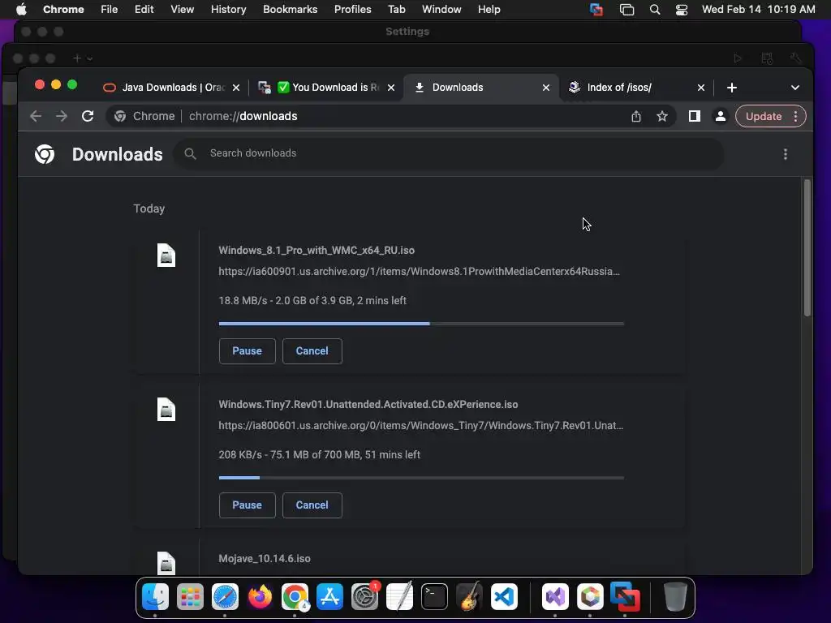Open a new tab with plus
This screenshot has height=623, width=831.
click(732, 88)
